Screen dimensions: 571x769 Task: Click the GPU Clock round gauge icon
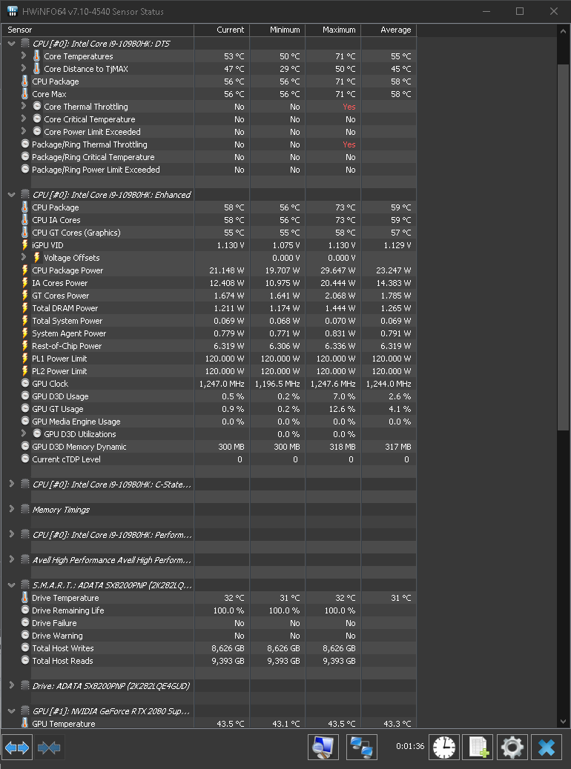(25, 383)
